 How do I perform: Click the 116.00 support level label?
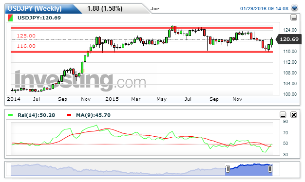pyautogui.click(x=26, y=46)
